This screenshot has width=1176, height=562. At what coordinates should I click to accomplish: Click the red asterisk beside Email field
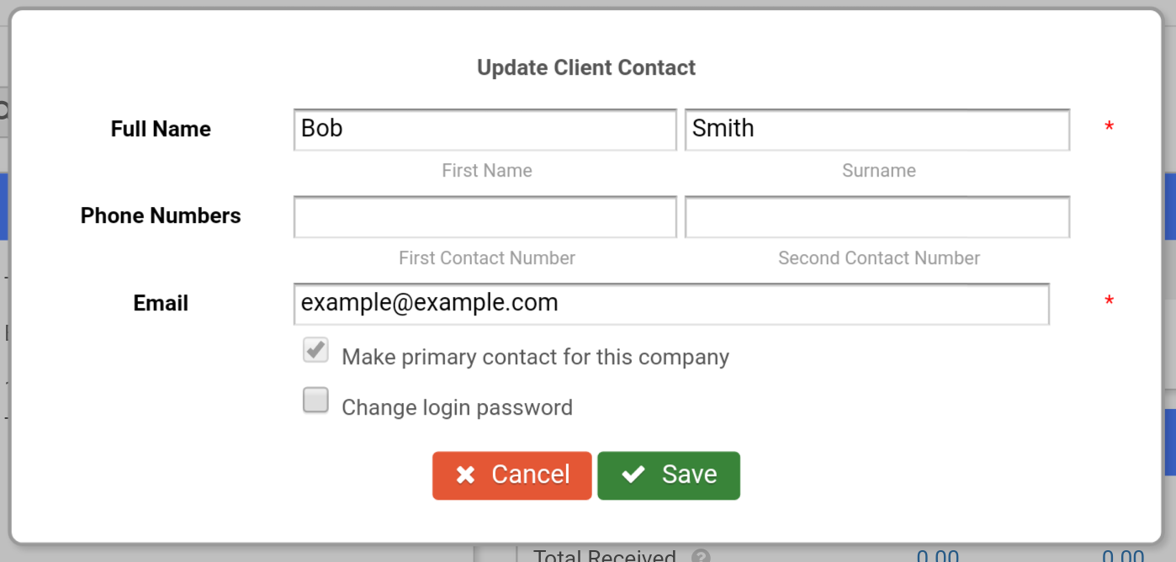tap(1109, 302)
